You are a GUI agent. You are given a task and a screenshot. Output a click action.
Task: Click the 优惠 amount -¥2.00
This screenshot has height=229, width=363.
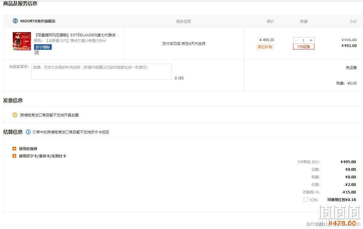[350, 184]
